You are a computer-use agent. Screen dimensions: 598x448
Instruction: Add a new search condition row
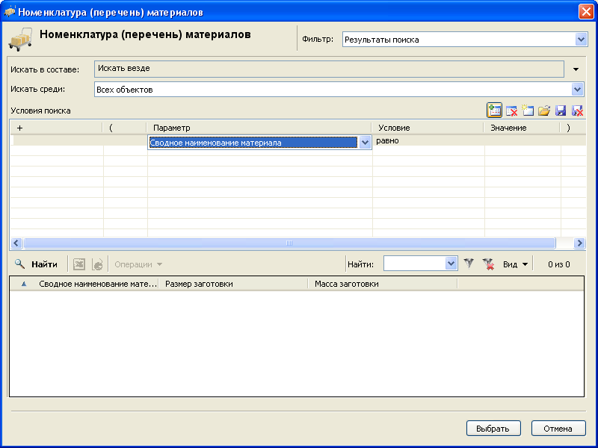click(x=494, y=111)
